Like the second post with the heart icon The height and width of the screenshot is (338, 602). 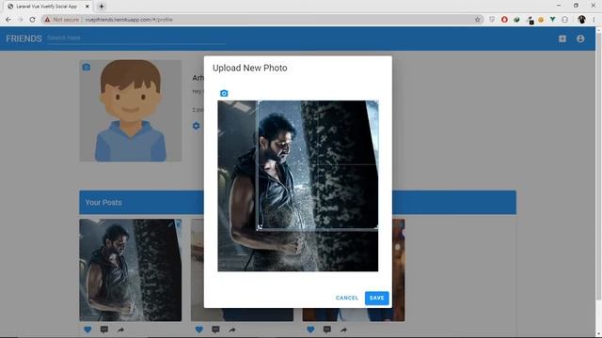pyautogui.click(x=198, y=330)
